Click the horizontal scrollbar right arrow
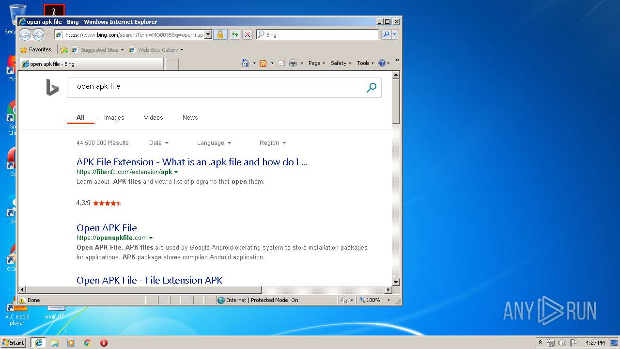Viewport: 620px width, 349px height. 388,290
